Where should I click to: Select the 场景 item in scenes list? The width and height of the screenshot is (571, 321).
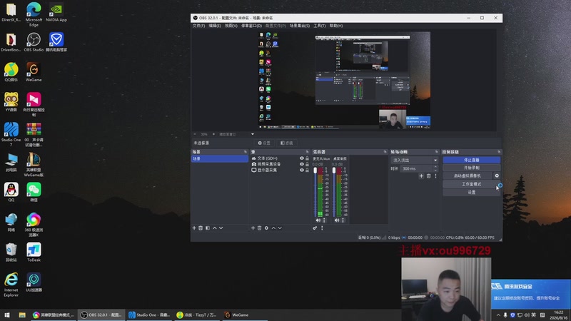coord(220,158)
